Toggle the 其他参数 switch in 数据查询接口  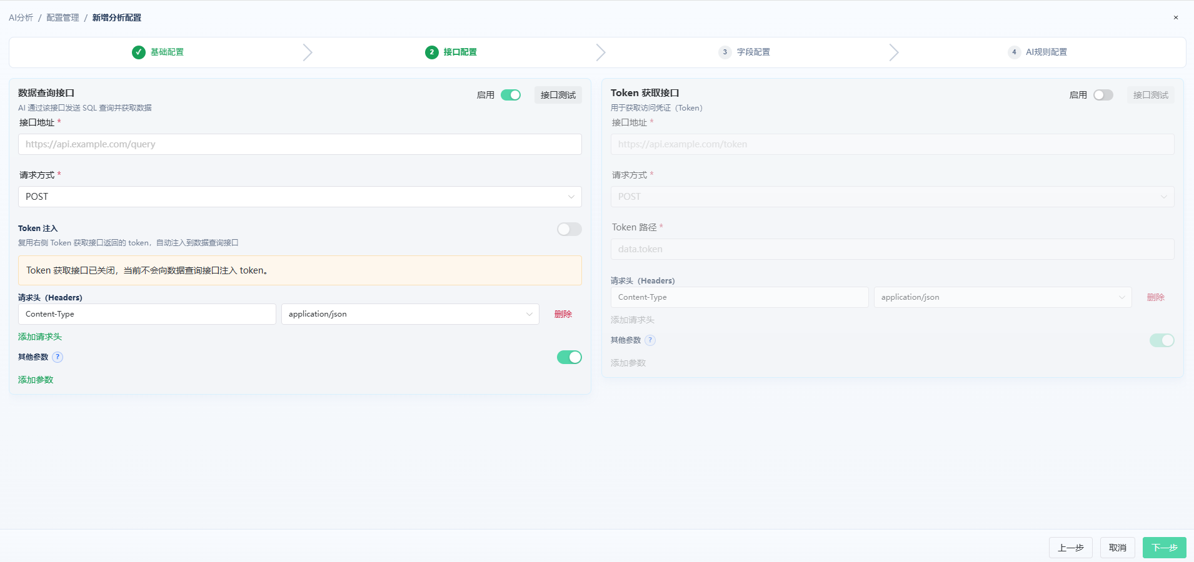(x=569, y=357)
